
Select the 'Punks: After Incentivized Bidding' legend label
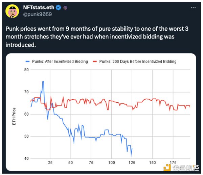[60, 61]
